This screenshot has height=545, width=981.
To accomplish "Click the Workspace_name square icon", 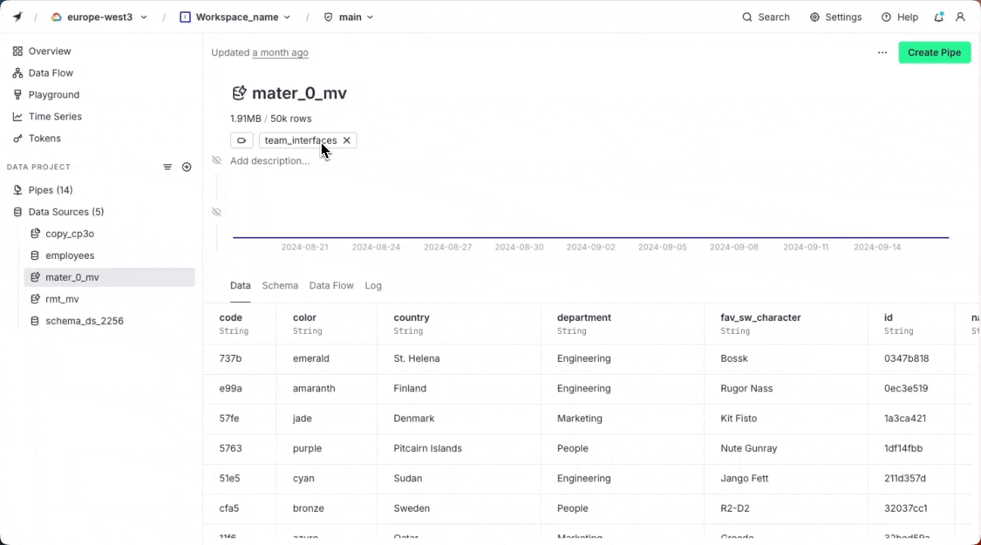I will tap(185, 17).
